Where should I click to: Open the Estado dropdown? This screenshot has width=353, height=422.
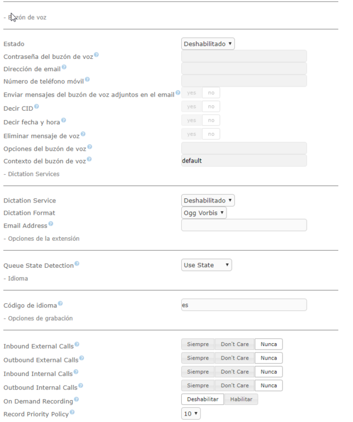(208, 44)
